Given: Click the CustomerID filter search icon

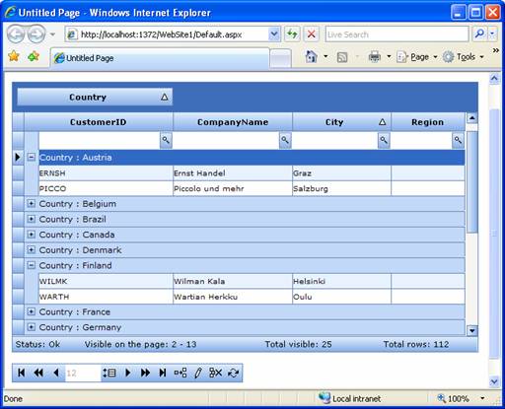Looking at the screenshot, I should pyautogui.click(x=166, y=140).
